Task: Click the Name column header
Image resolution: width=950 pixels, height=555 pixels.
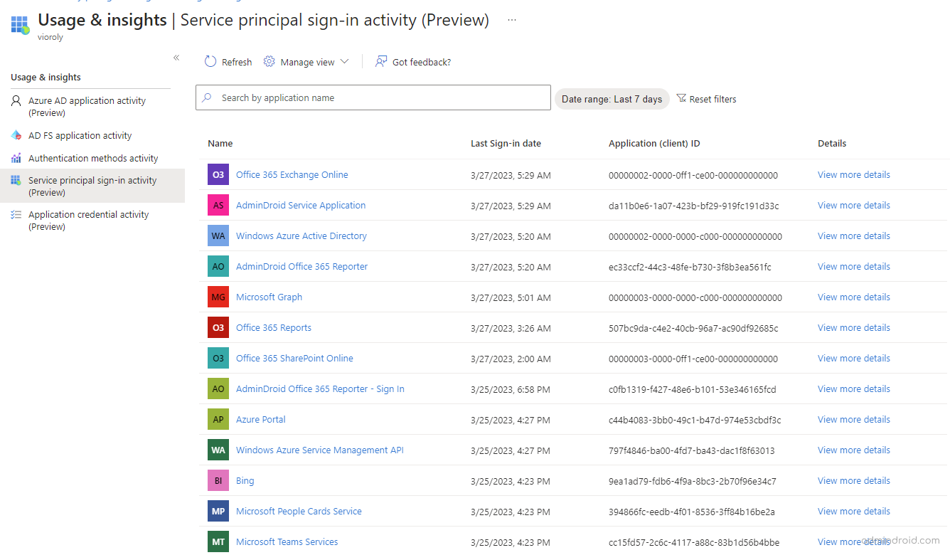Action: (220, 143)
